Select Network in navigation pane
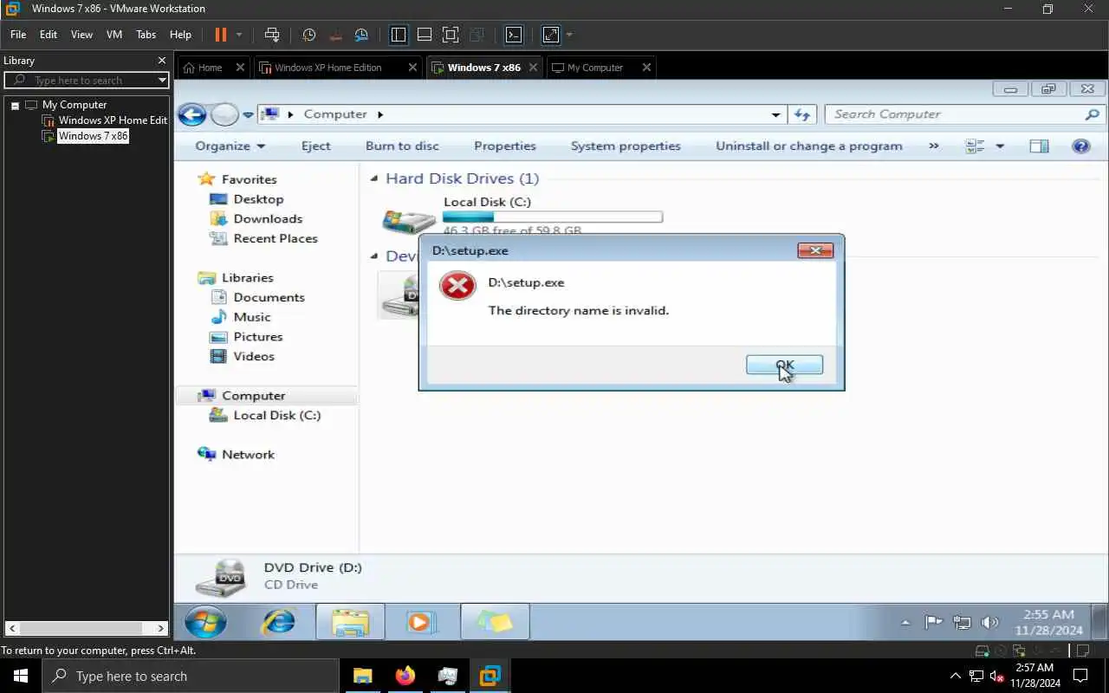1109x693 pixels. point(248,455)
